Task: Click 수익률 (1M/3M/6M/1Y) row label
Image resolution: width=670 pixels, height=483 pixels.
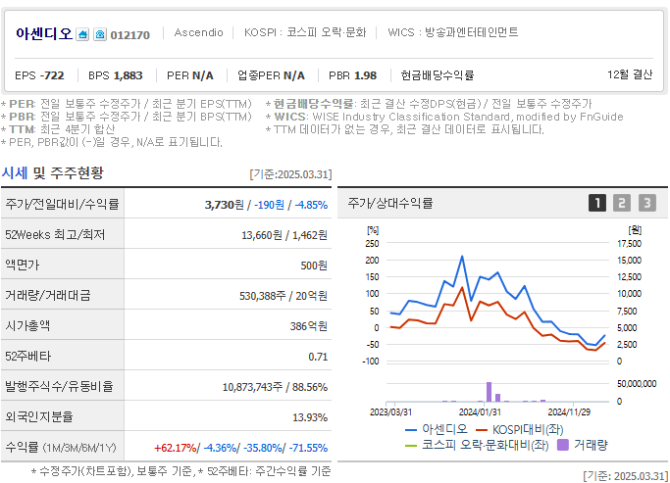Action: (x=61, y=447)
